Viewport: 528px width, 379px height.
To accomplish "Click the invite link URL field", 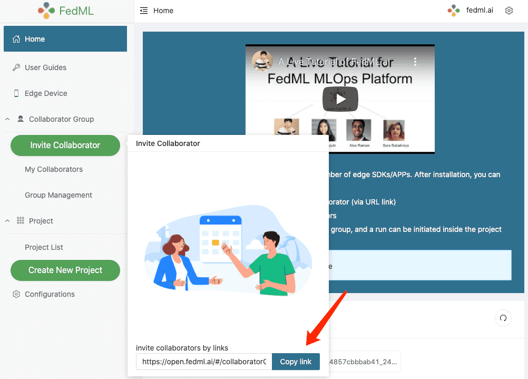I will [x=204, y=362].
